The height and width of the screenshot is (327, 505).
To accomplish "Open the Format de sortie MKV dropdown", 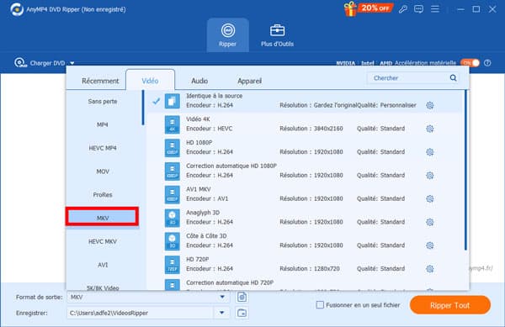I will pyautogui.click(x=148, y=297).
